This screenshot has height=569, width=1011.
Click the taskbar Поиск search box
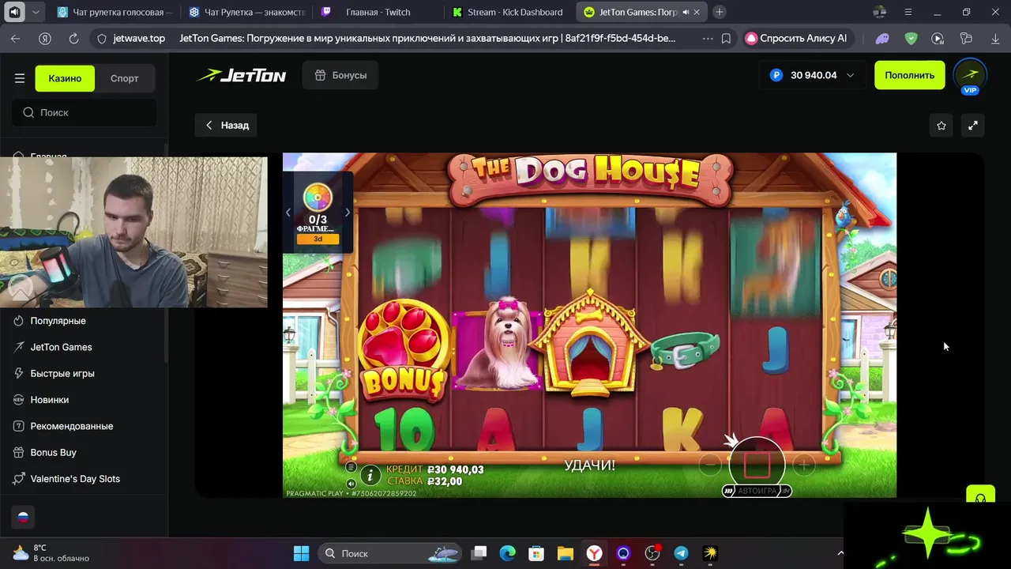point(391,553)
